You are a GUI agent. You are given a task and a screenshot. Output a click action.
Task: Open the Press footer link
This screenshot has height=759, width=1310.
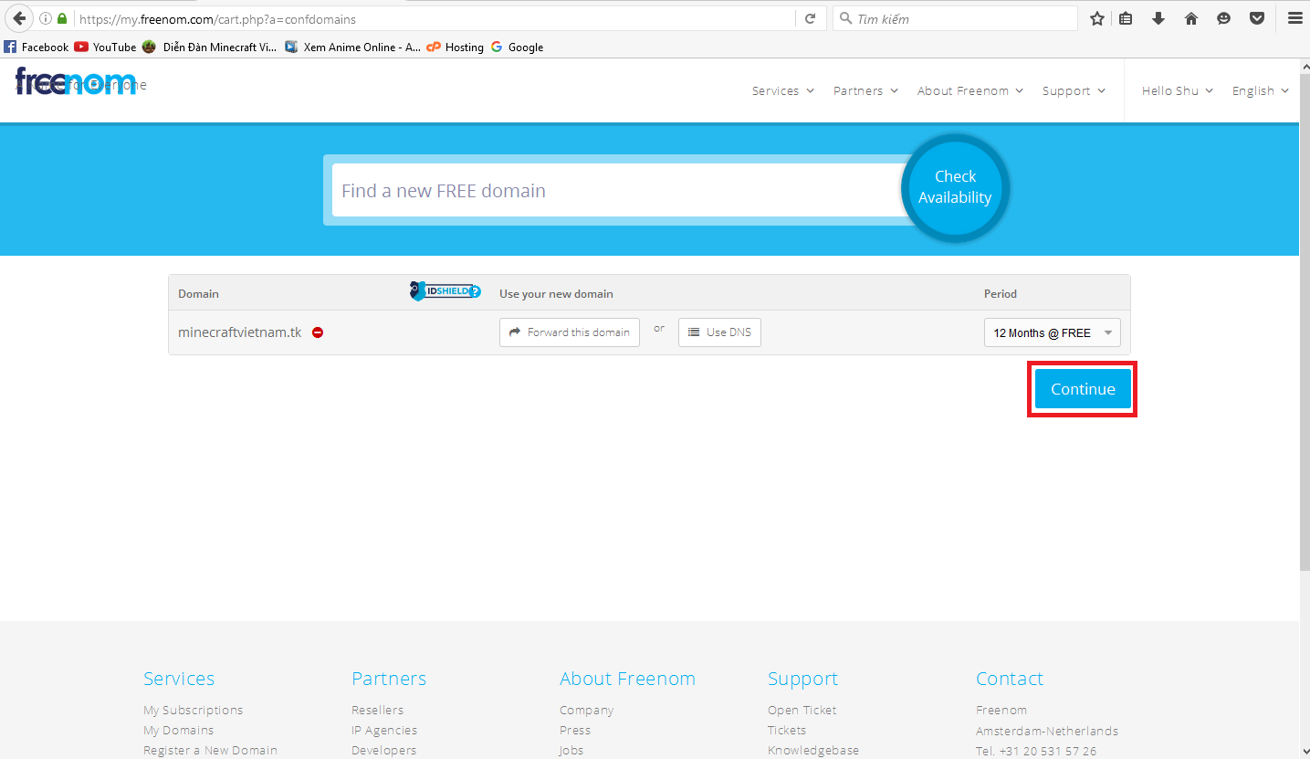coord(575,730)
